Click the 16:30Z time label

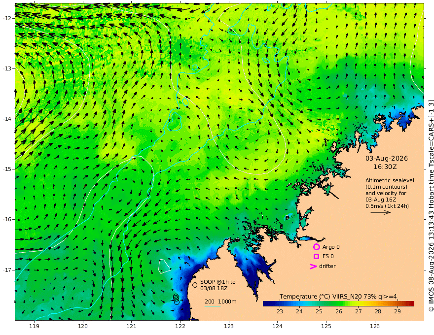385,167
